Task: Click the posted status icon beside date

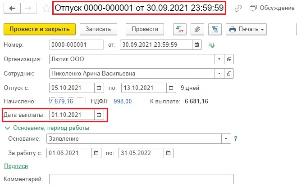Action: pyautogui.click(x=211, y=45)
